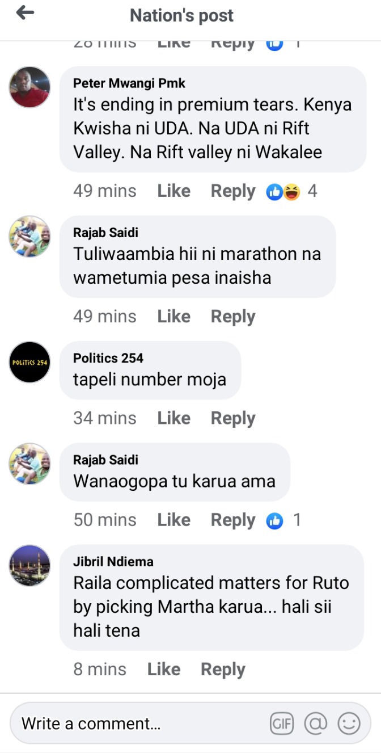Reply to the Wanaogopa tu karua ama comment
Screen dimensions: 381x753
(233, 520)
